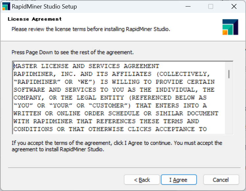Click the RapidMiner icon in title bar
This screenshot has height=191, width=246.
pos(6,7)
